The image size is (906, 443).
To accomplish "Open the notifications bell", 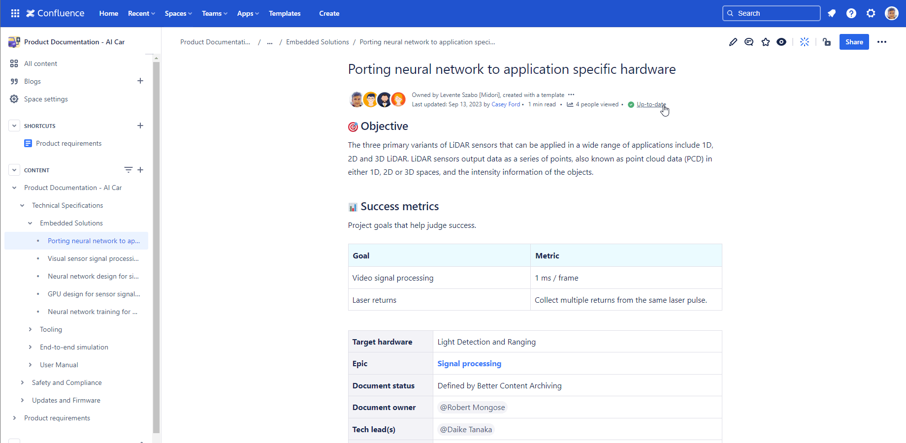I will tap(832, 13).
